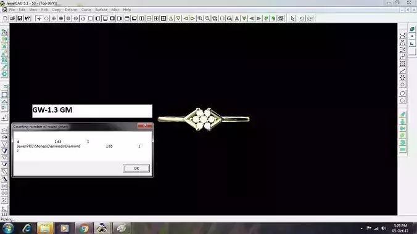Click the yellow right triangle move icon
The height and width of the screenshot is (234, 417).
pyautogui.click(x=193, y=18)
